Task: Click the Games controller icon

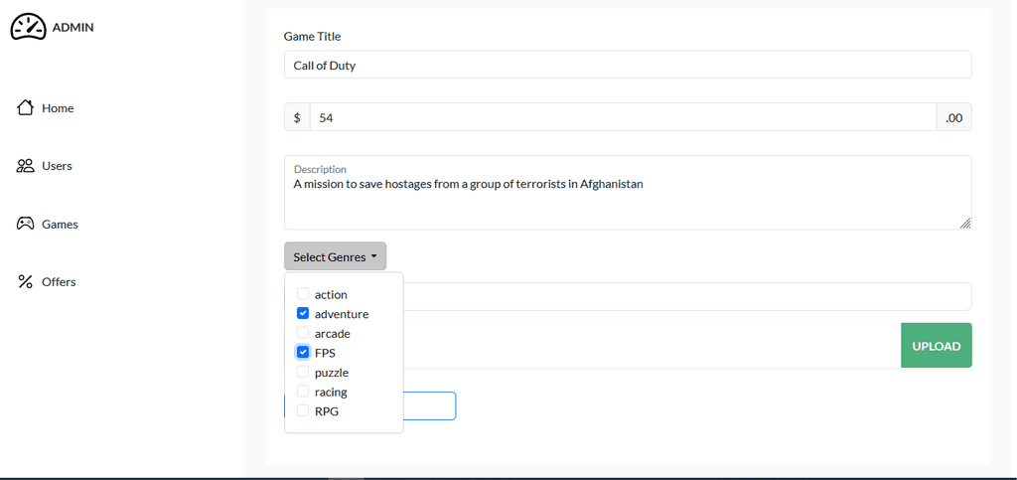Action: (x=25, y=224)
